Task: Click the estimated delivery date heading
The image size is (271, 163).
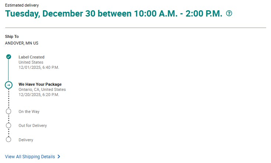Action: (114, 14)
